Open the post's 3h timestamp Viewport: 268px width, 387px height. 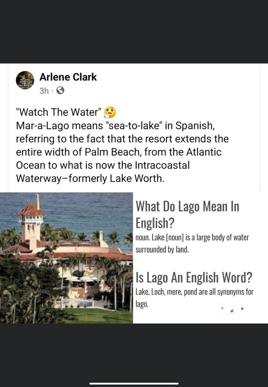[44, 91]
